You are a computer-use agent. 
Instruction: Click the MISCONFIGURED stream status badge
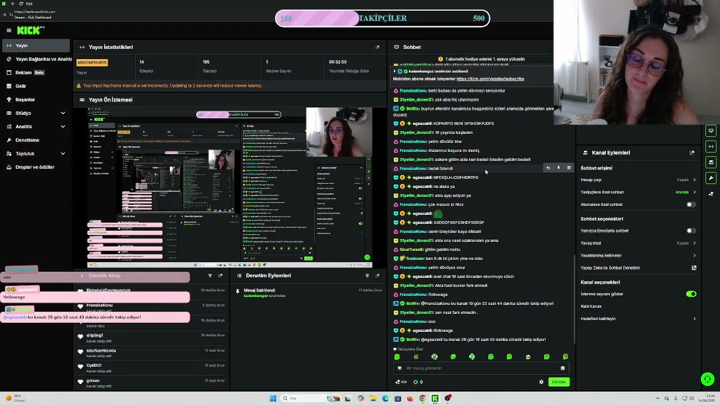tap(92, 62)
